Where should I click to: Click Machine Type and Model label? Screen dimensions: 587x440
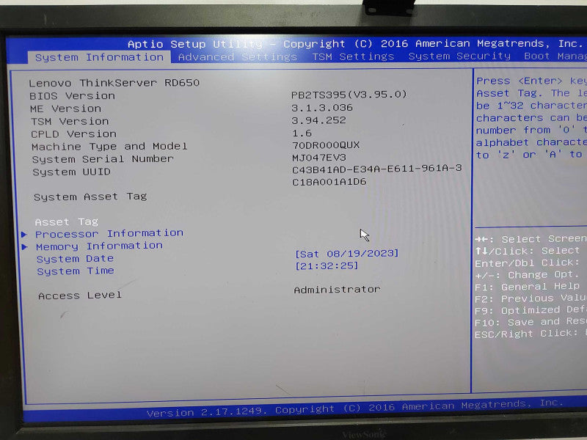click(109, 147)
